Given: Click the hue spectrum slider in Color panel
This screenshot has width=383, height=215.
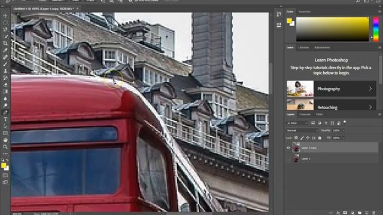Looking at the screenshot, I should coord(376,29).
